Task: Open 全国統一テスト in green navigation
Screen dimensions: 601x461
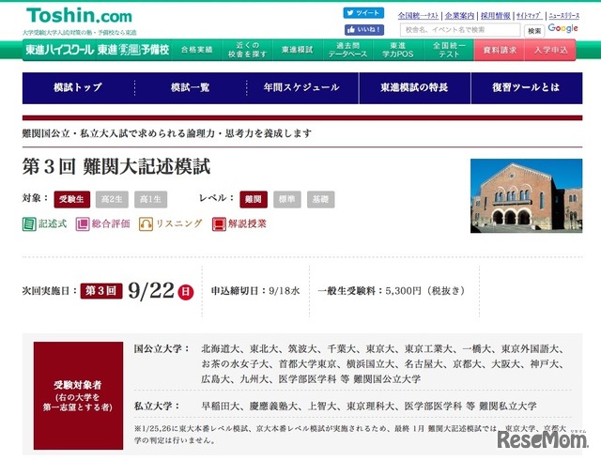Action: (x=449, y=50)
